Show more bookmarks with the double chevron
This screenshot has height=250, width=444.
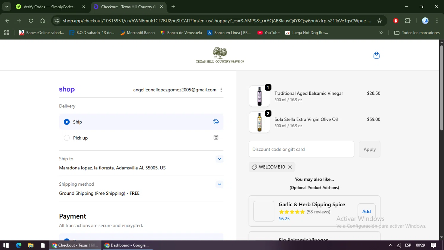tap(381, 33)
